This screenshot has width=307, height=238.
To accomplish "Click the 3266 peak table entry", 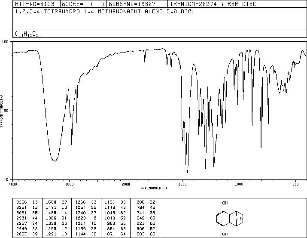I will pyautogui.click(x=27, y=202).
